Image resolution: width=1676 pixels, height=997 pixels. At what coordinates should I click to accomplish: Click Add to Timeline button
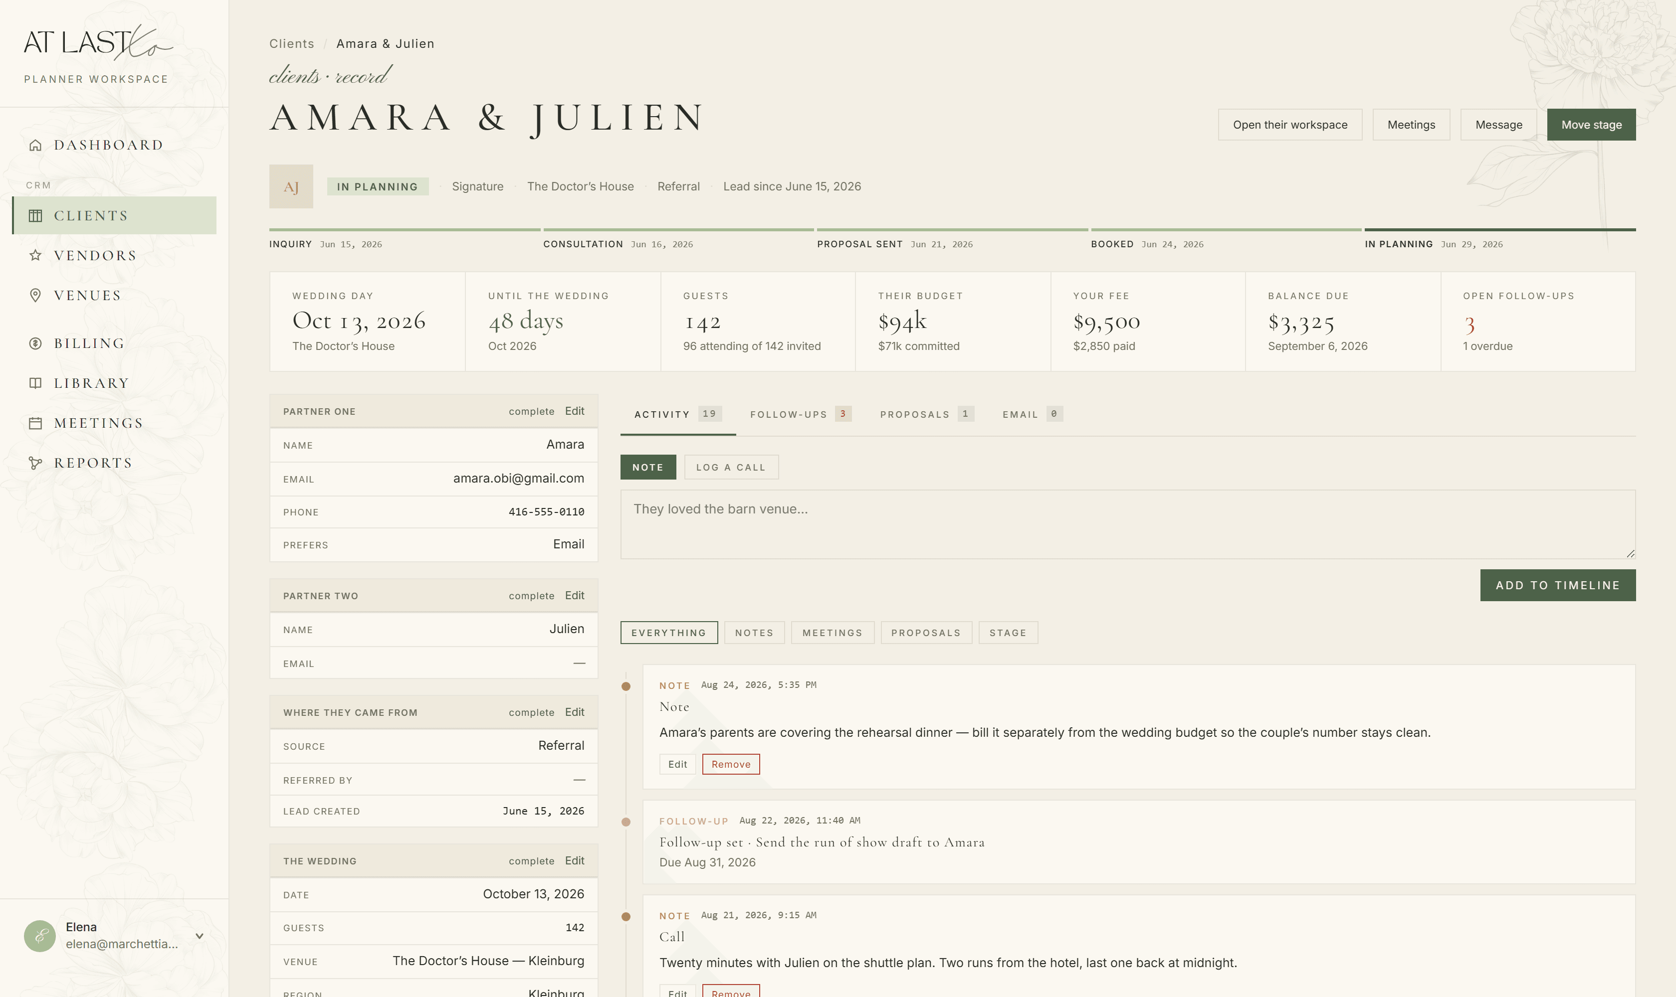(1558, 585)
